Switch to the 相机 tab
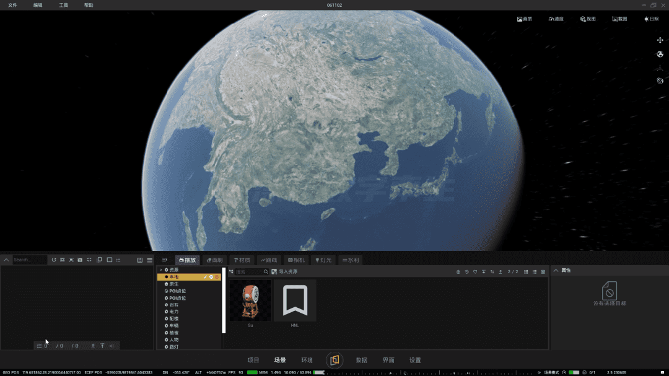Screen dimensions: 669x376 click(296, 260)
